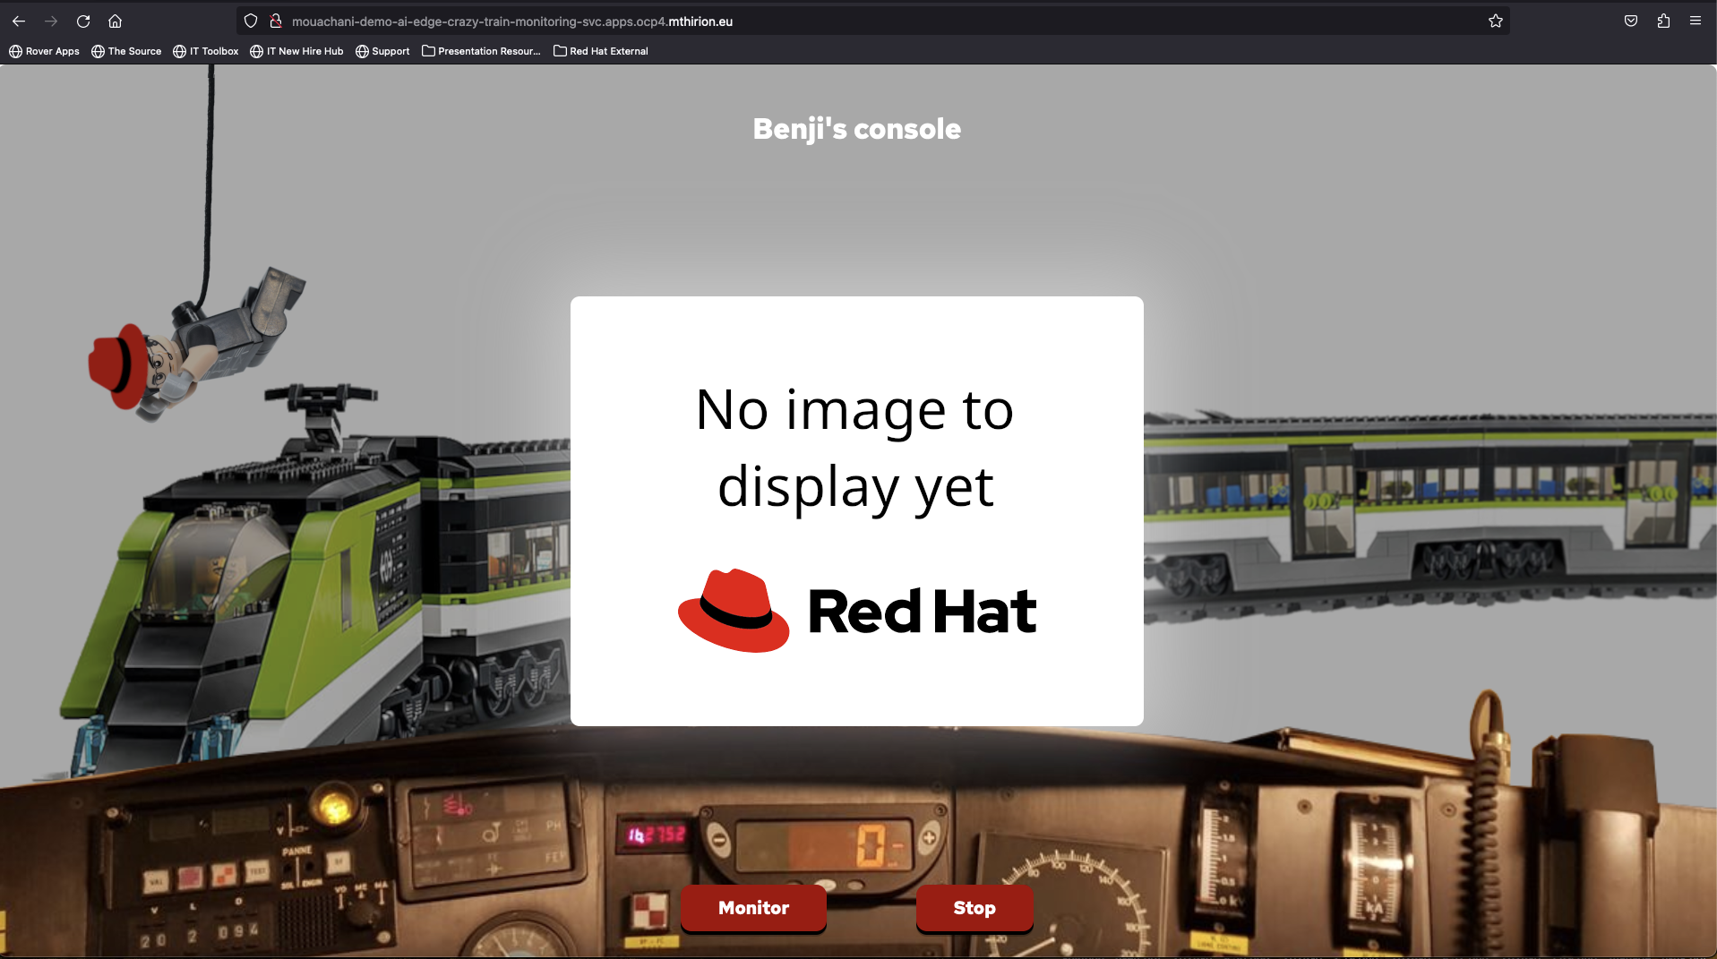Open IT New Hire Hub bookmark

tap(296, 51)
